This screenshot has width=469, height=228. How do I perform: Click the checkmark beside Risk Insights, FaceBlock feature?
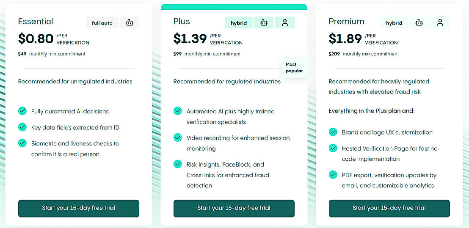coord(178,164)
